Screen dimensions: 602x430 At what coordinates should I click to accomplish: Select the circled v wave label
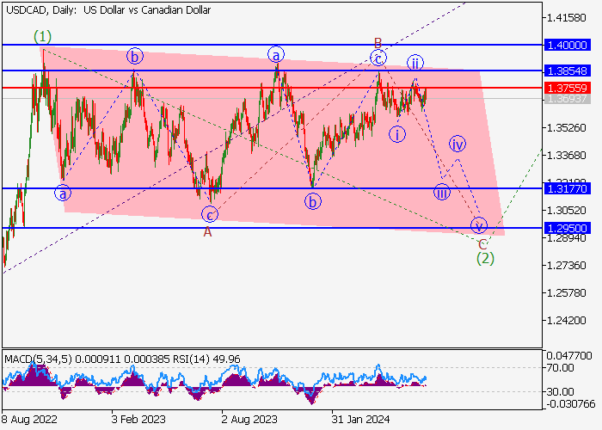point(479,225)
